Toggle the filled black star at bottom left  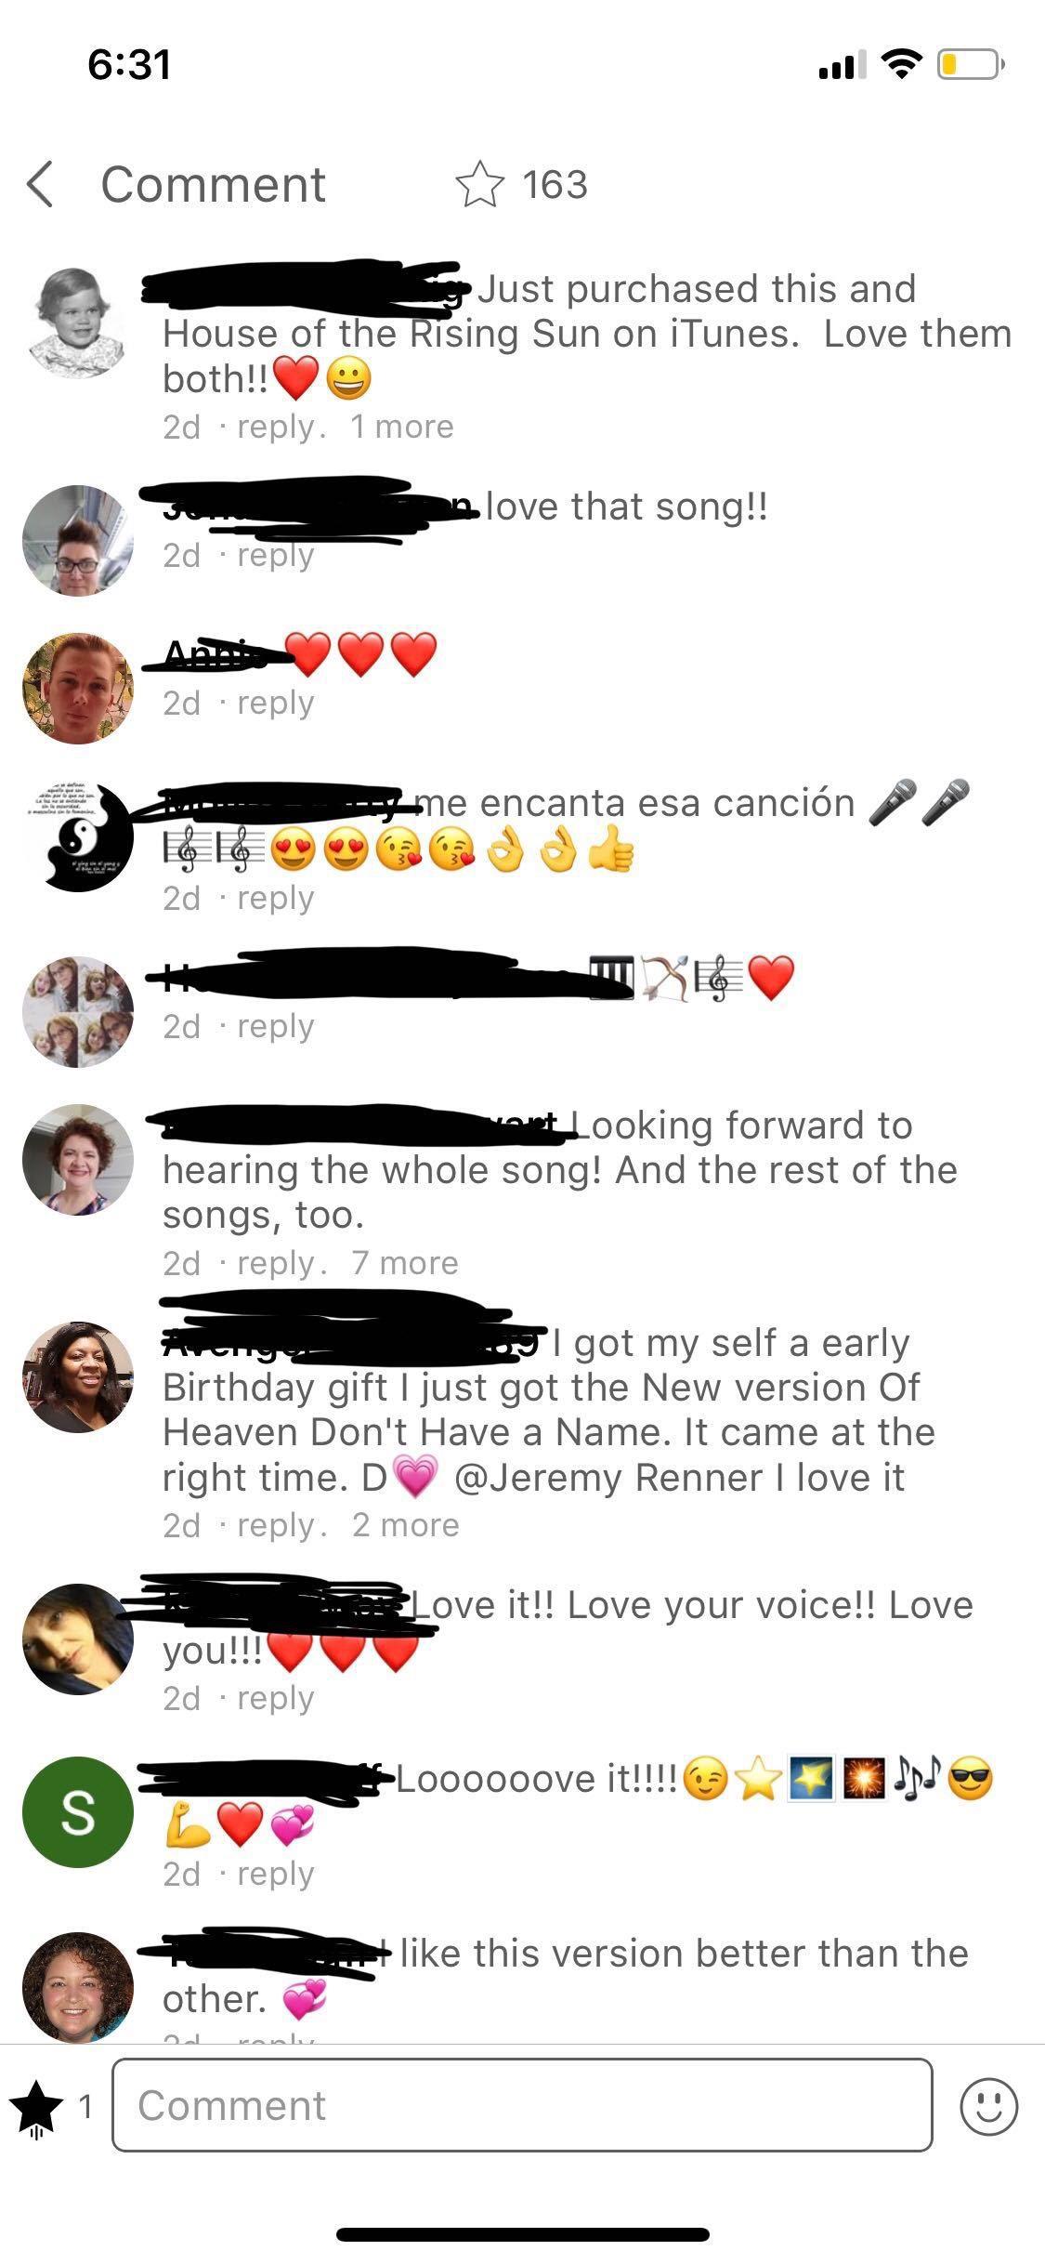(x=35, y=2106)
